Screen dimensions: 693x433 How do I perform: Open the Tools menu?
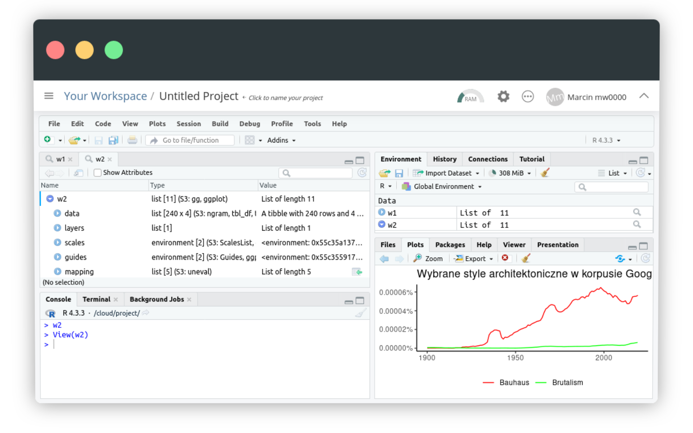(312, 124)
